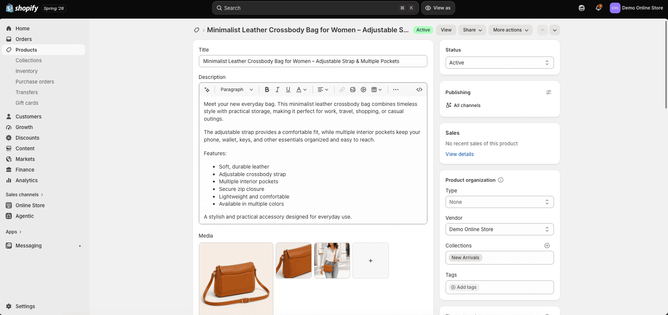
Task: Open the Sidekick assistant icon
Action: point(582,8)
